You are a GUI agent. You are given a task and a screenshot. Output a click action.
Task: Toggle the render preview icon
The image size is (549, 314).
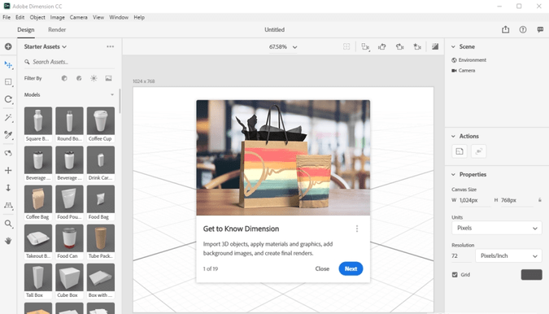435,46
